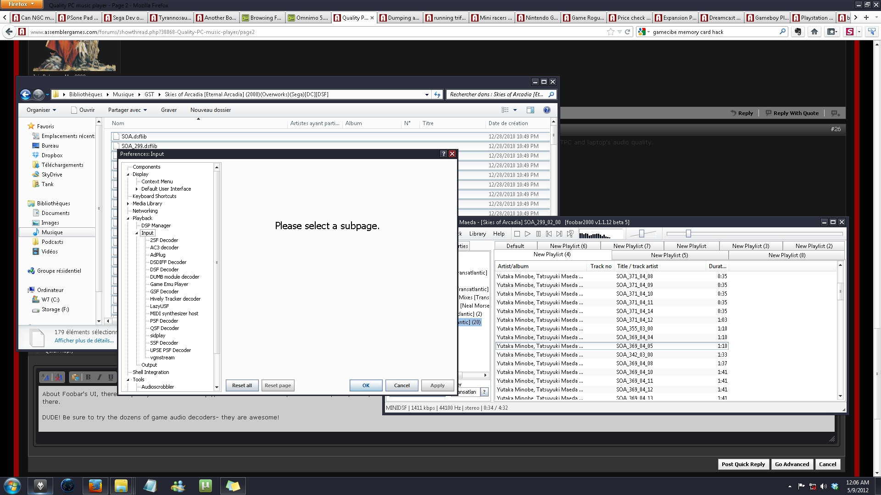This screenshot has height=495, width=881.
Task: Open a new Firefox tab
Action: tap(866, 17)
